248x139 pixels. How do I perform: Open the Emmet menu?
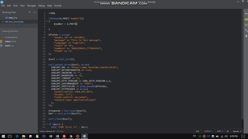58,6
